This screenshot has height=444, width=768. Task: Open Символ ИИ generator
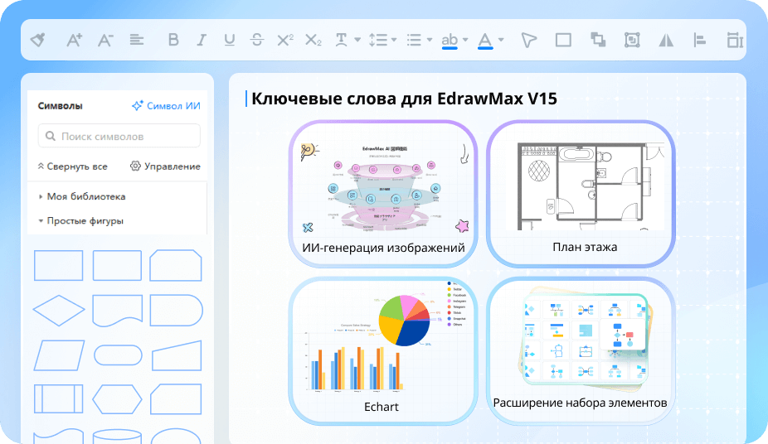pos(166,106)
